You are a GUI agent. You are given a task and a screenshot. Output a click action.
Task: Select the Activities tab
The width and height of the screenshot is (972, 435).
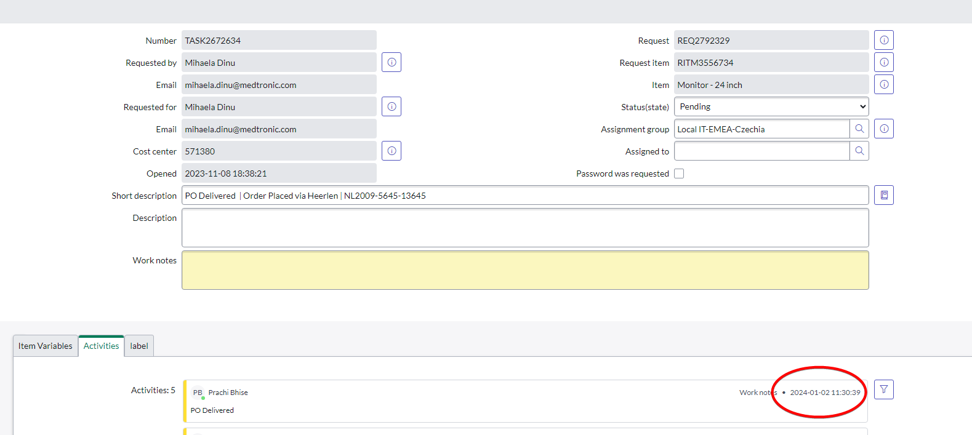coord(102,346)
